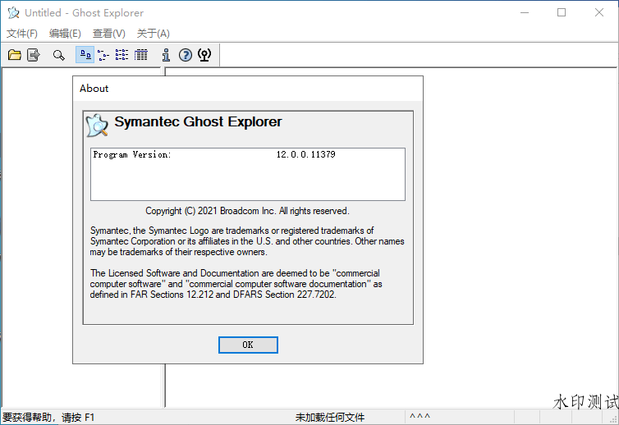Click the About dialog title

pos(94,89)
